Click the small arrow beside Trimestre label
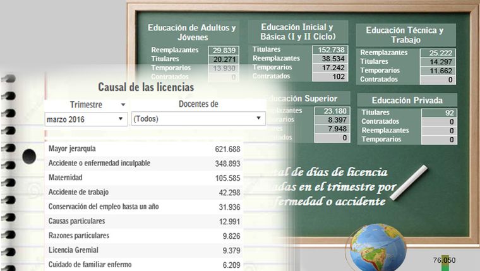Image resolution: width=480 pixels, height=271 pixels. coord(117,105)
